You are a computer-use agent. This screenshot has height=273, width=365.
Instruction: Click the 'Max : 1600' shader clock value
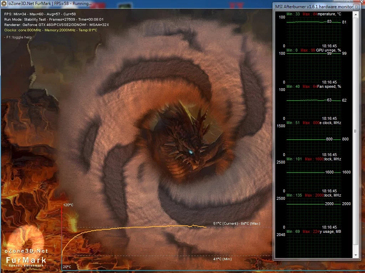tap(314, 159)
